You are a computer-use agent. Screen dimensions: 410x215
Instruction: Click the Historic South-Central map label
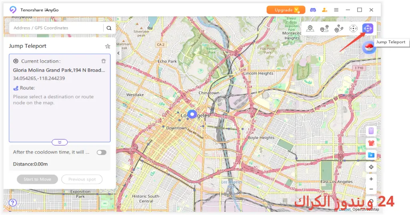146,199
